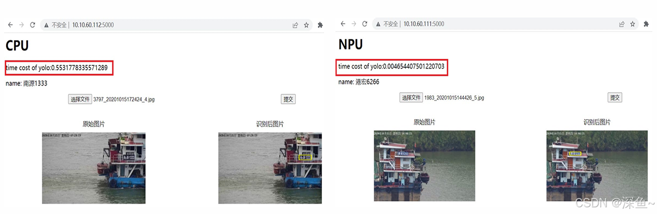Click 提交 button on the CPU page
This screenshot has height=214, width=657.
click(x=288, y=99)
